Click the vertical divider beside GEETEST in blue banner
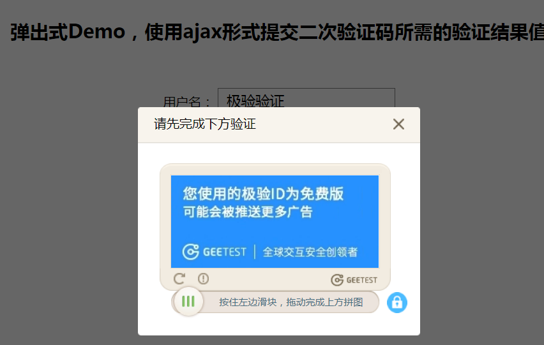 pos(255,252)
